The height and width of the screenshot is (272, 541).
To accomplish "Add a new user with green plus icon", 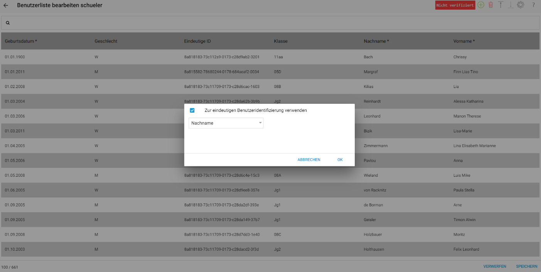I will point(481,5).
